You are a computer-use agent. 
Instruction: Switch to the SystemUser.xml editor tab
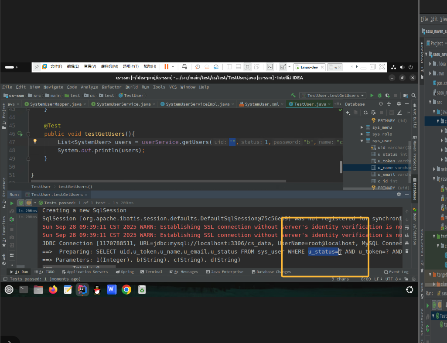(262, 104)
